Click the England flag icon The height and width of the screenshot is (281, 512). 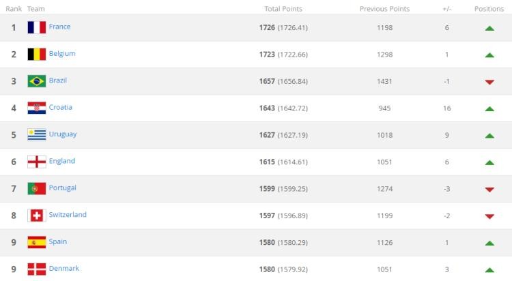tap(36, 162)
